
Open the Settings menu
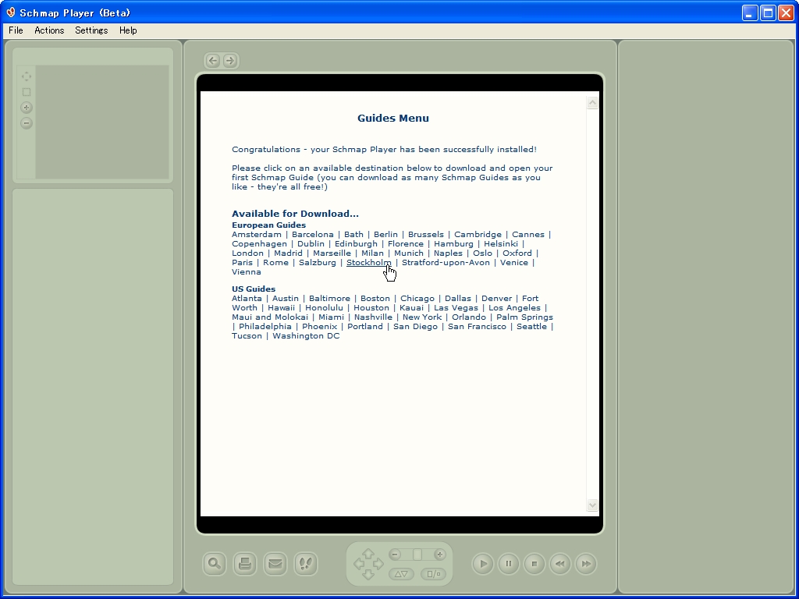pyautogui.click(x=92, y=30)
